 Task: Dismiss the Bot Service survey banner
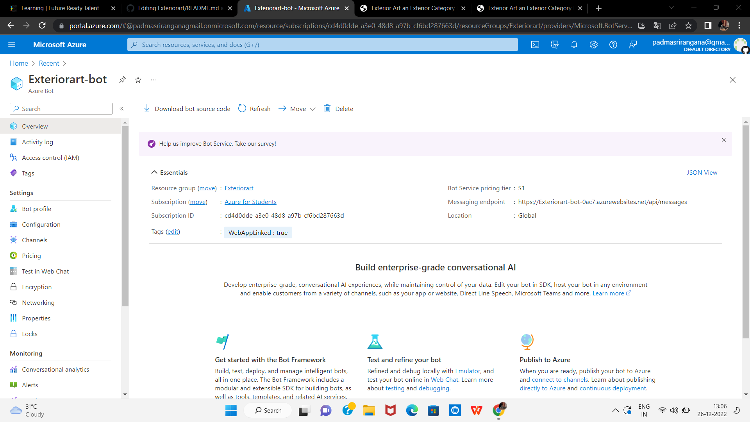pos(723,140)
